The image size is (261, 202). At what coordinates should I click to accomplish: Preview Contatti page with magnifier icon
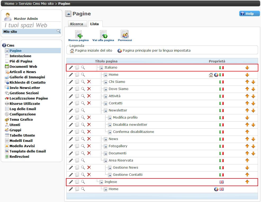83,103
